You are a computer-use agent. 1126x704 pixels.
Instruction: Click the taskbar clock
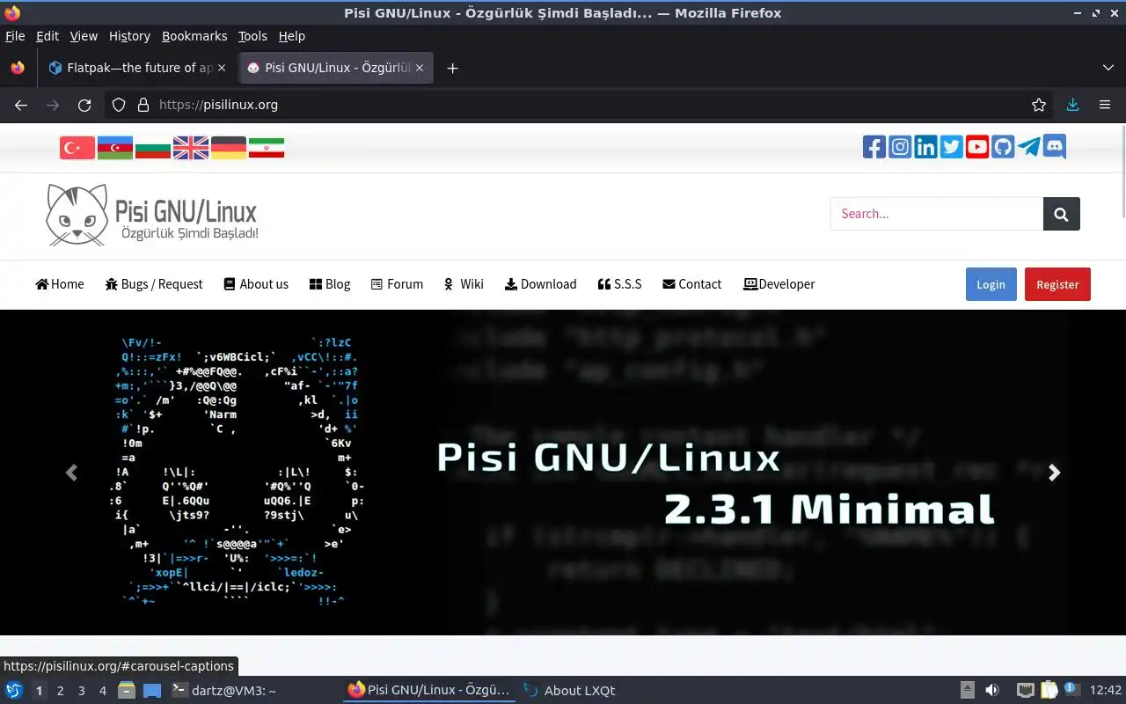click(x=1106, y=691)
